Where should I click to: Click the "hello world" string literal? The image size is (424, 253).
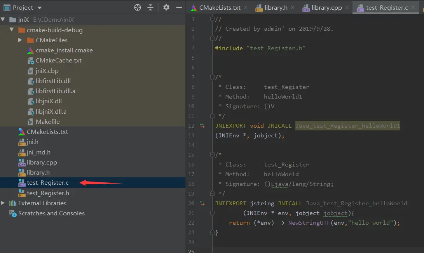[x=370, y=223]
